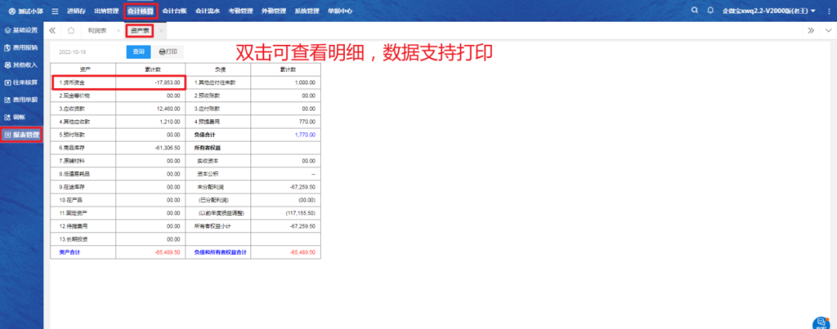Switch to the 利润表 tab
The height and width of the screenshot is (329, 837).
coord(98,31)
